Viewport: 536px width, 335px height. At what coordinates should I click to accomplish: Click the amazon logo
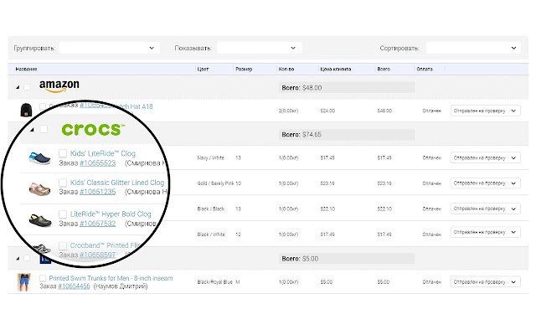tap(59, 85)
